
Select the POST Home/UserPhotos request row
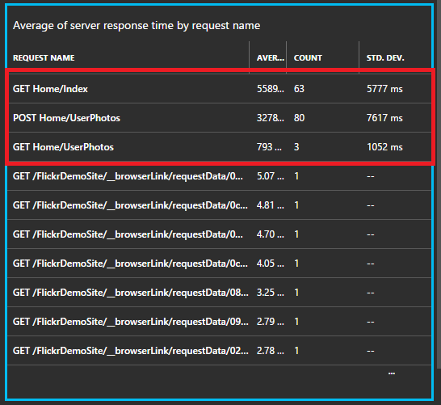click(x=220, y=118)
